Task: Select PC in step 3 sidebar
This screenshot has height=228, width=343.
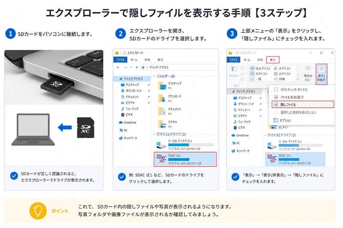Action: tap(236, 143)
